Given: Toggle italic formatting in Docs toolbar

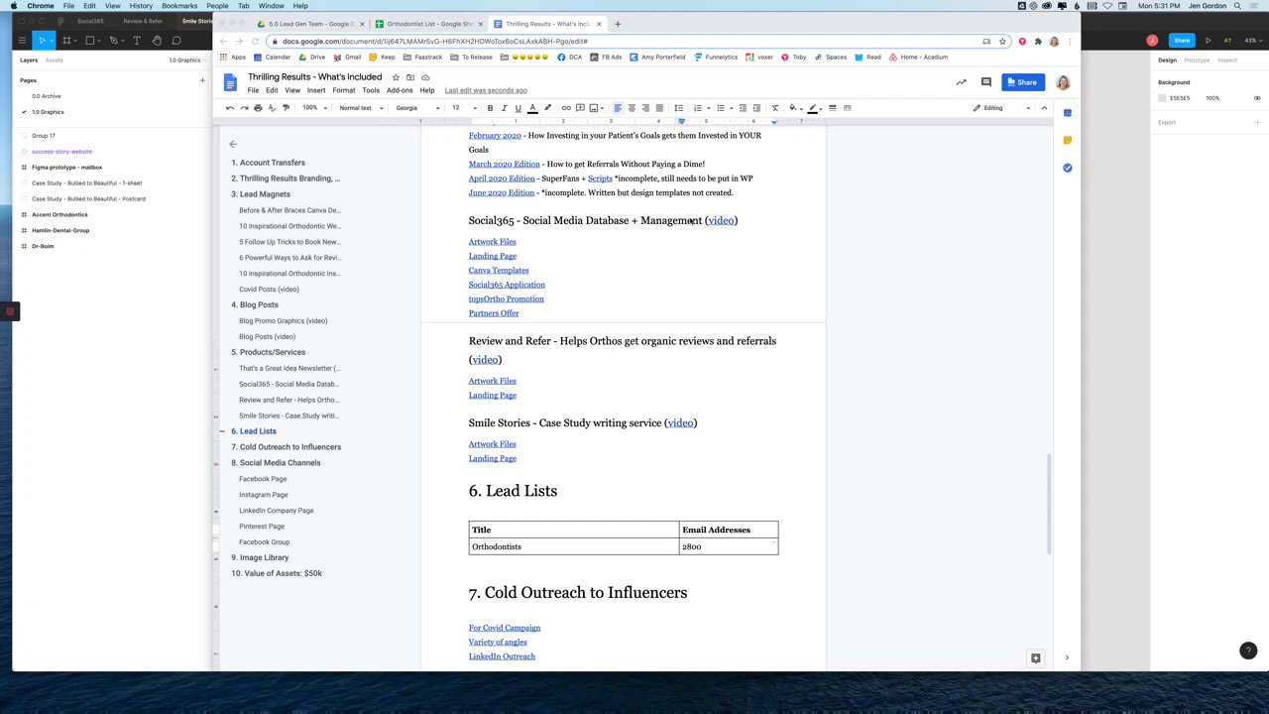Looking at the screenshot, I should 504,108.
